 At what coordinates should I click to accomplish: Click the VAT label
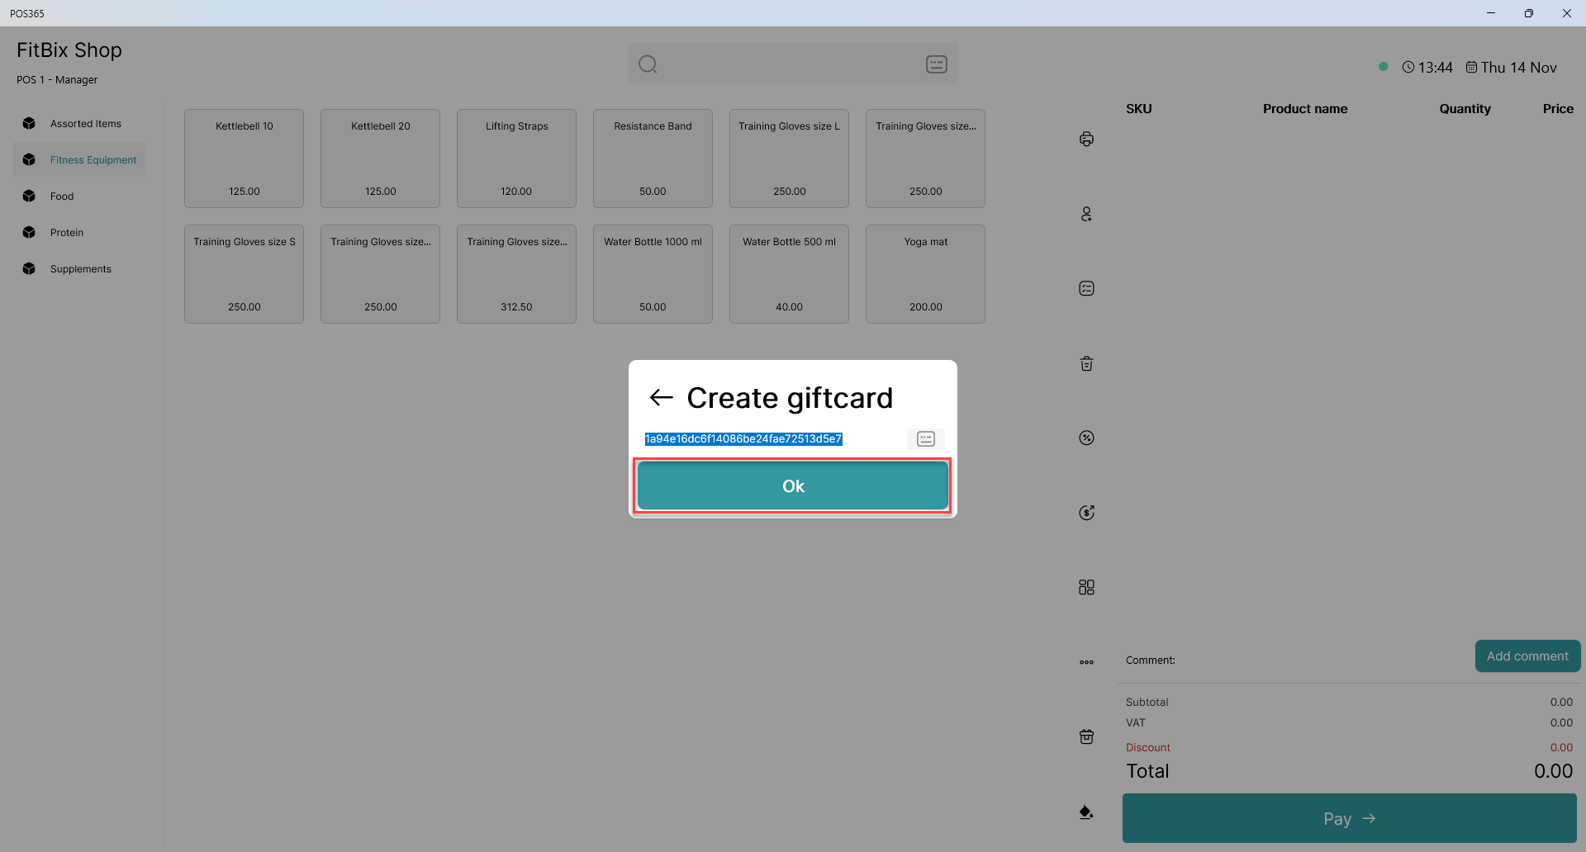(x=1136, y=722)
